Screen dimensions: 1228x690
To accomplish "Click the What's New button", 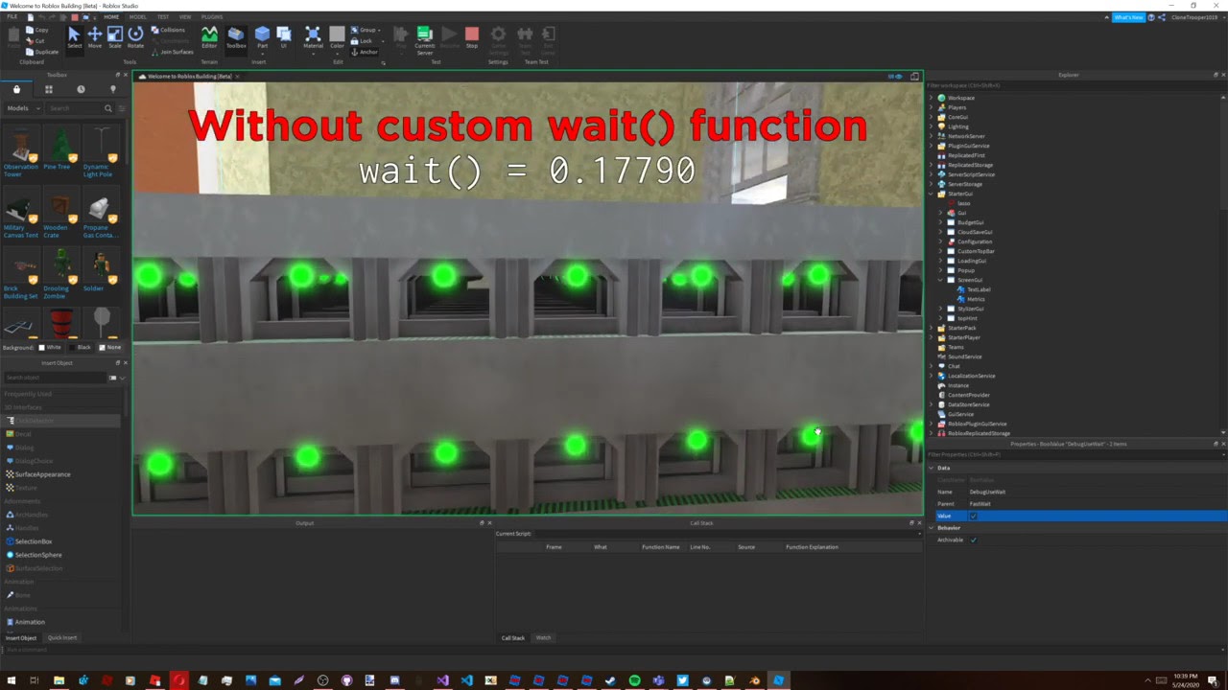I will click(1128, 17).
